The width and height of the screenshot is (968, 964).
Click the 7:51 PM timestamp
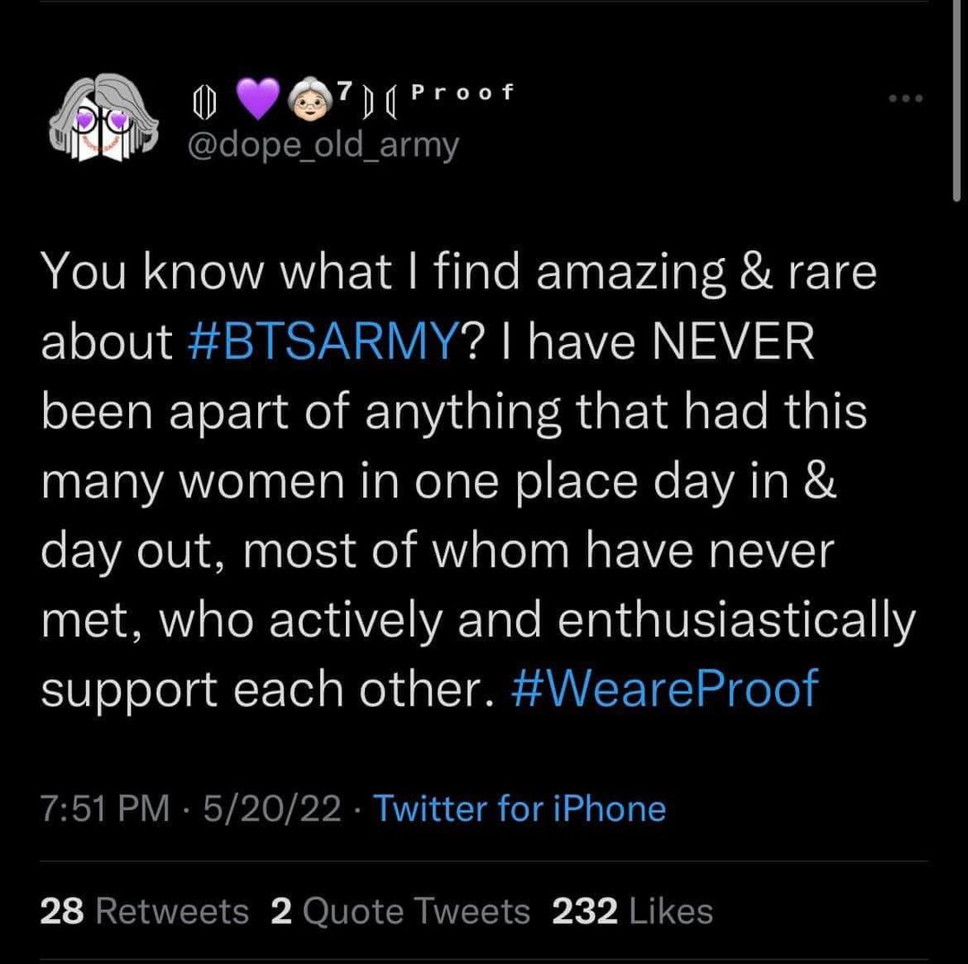click(106, 808)
